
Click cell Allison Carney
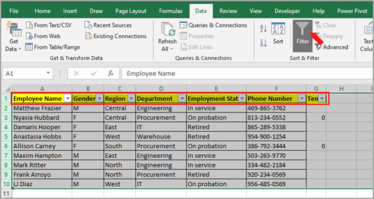(x=42, y=146)
